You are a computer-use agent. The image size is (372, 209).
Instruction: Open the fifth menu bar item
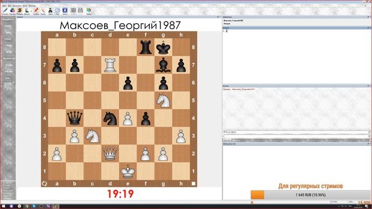(x=32, y=6)
